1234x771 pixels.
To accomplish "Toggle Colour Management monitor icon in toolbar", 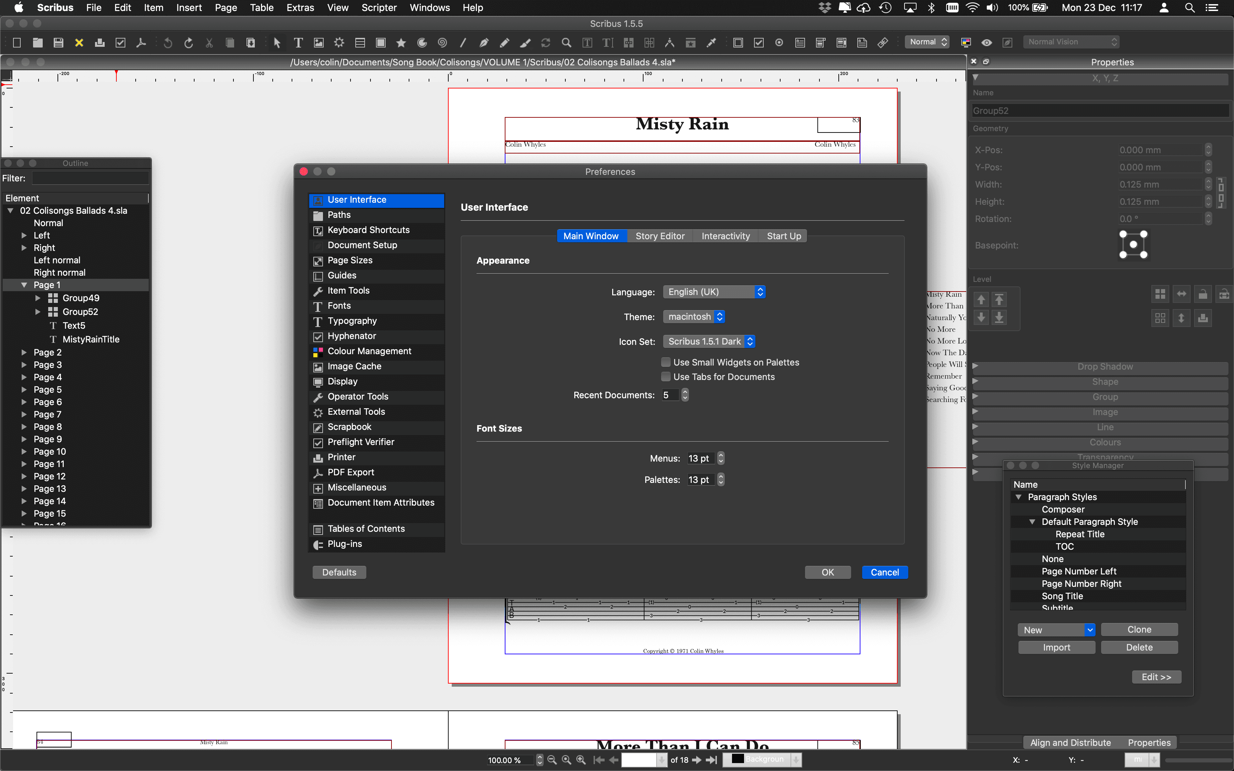I will [x=966, y=43].
